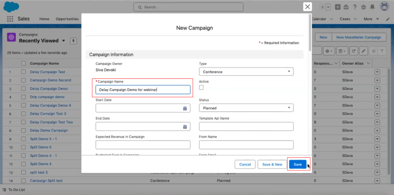
Task: Select all campaigns header checkbox
Action: pos(23,63)
